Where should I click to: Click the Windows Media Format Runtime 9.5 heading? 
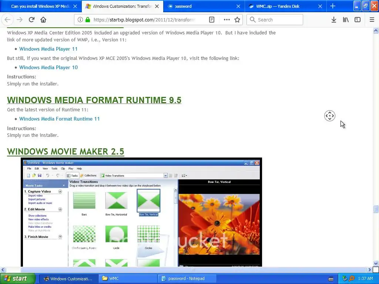[94, 100]
